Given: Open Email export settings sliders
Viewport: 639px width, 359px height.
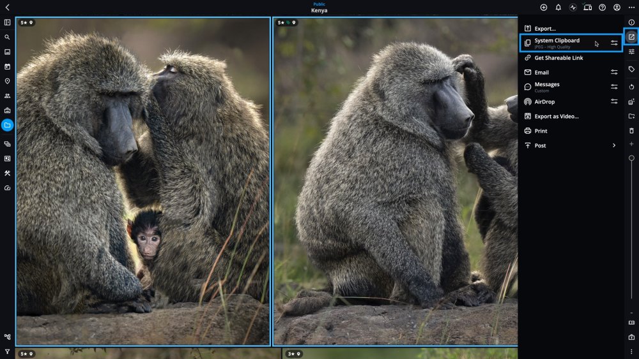Looking at the screenshot, I should [x=614, y=72].
